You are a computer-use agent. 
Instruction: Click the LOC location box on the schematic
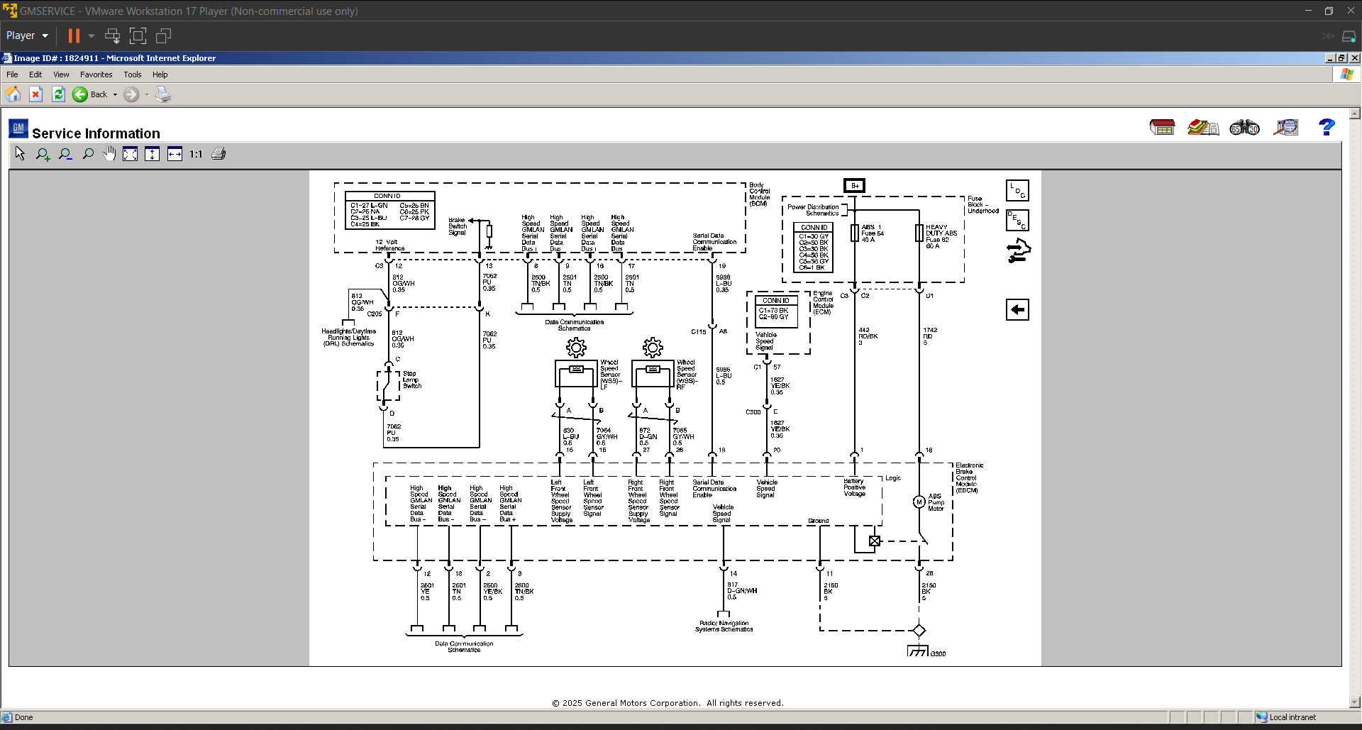coord(1017,190)
